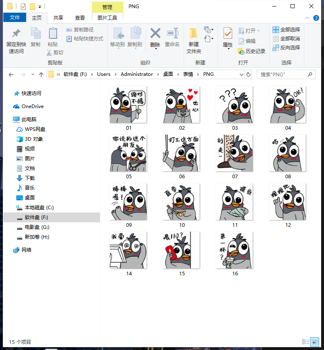Open Local Disk (C:) in sidebar
The image size is (324, 350).
click(x=39, y=208)
